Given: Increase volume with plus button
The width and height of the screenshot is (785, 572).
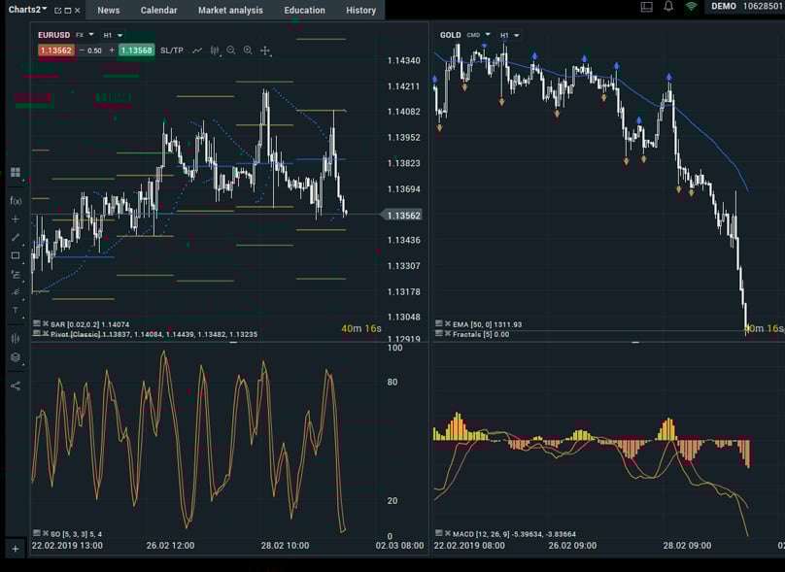Looking at the screenshot, I should 112,50.
